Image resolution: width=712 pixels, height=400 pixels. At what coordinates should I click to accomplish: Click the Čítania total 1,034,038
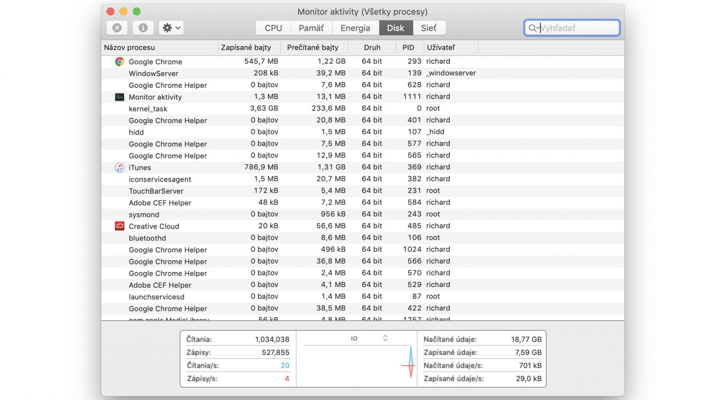click(x=272, y=339)
